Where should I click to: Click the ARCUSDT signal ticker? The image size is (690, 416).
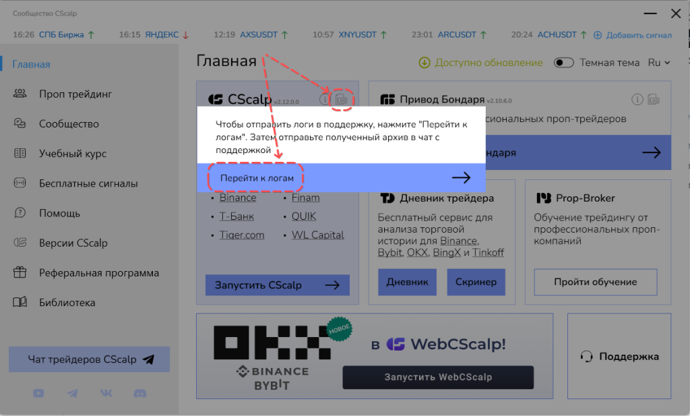point(449,35)
